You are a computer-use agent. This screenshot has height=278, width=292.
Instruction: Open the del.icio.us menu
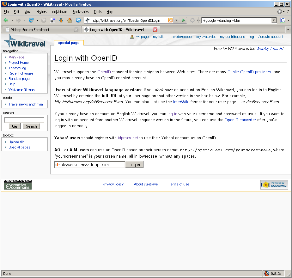(60, 12)
